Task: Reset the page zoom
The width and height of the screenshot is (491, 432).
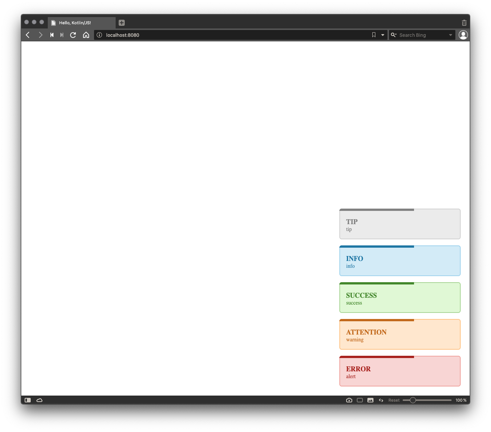Action: pyautogui.click(x=394, y=400)
